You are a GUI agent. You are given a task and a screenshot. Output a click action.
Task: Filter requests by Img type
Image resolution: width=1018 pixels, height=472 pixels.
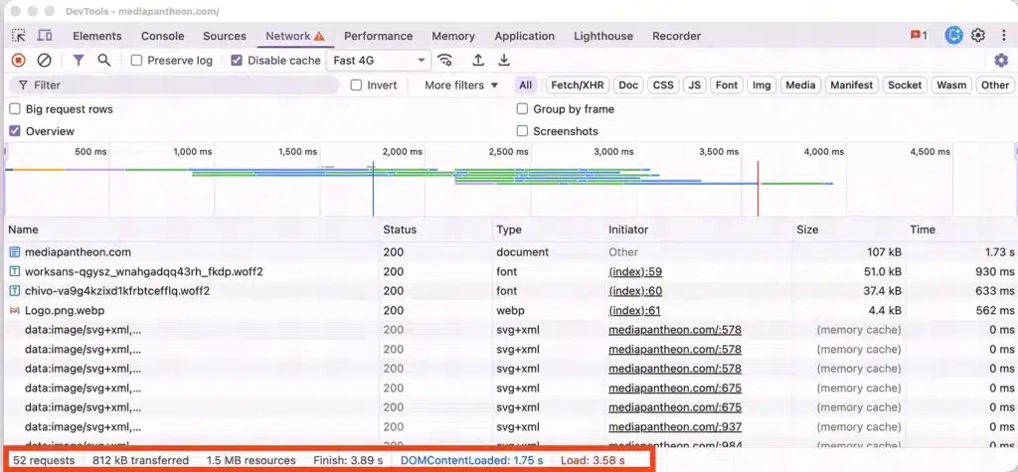pos(763,85)
